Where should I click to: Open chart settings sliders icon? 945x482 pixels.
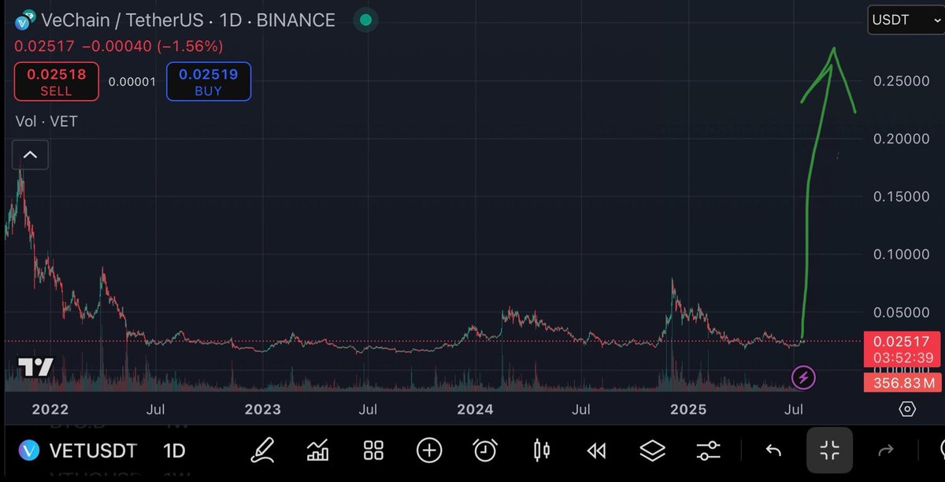(708, 450)
